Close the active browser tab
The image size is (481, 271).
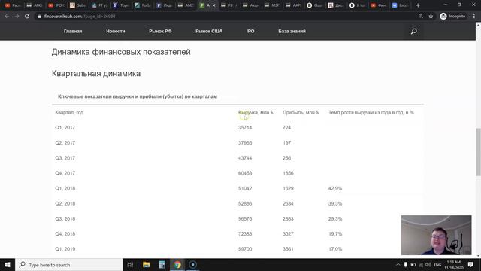tap(213, 5)
